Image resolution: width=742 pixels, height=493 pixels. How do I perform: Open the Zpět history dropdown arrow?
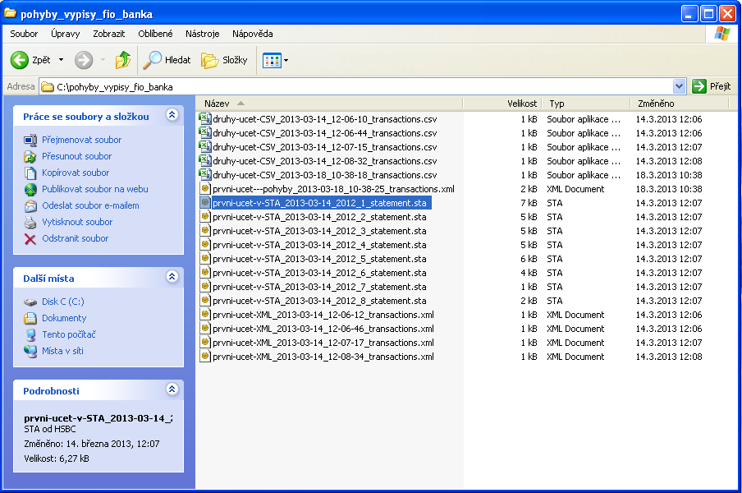pyautogui.click(x=61, y=60)
